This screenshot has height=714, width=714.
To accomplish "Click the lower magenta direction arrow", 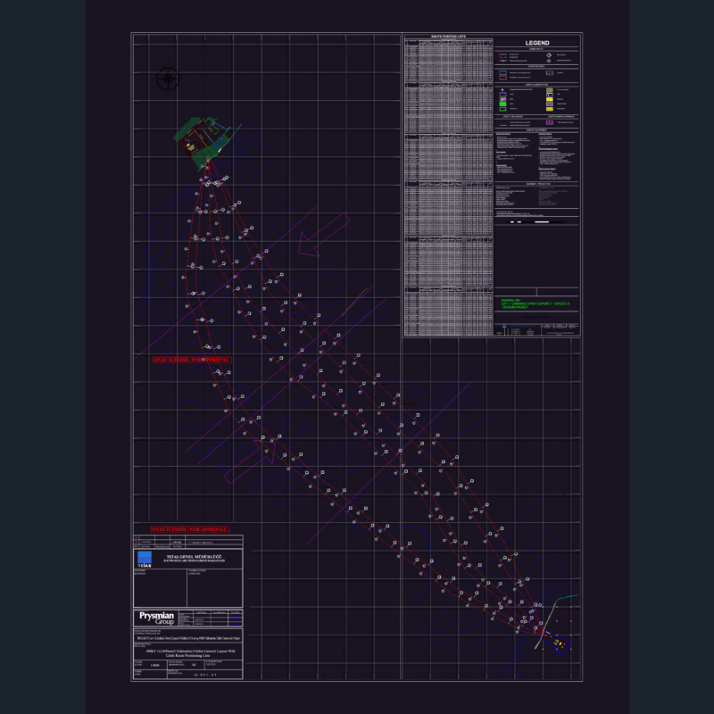I will [x=251, y=462].
